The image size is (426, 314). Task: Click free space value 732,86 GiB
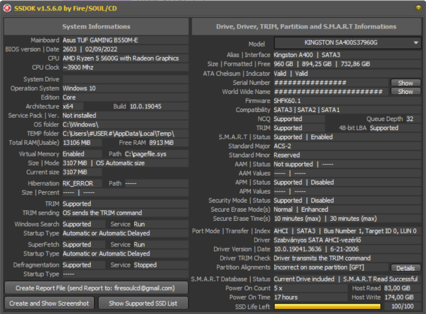(355, 64)
